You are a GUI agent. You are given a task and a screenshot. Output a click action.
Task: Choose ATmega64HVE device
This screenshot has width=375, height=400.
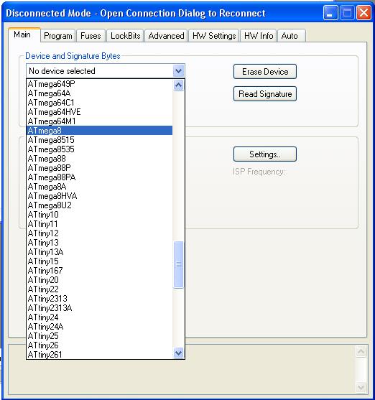coord(100,112)
